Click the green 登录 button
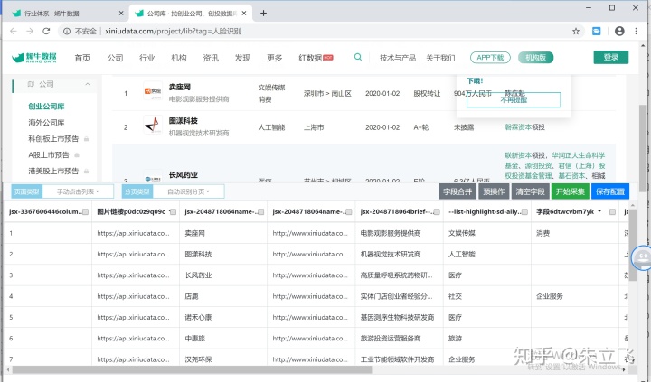The image size is (651, 382). click(610, 57)
